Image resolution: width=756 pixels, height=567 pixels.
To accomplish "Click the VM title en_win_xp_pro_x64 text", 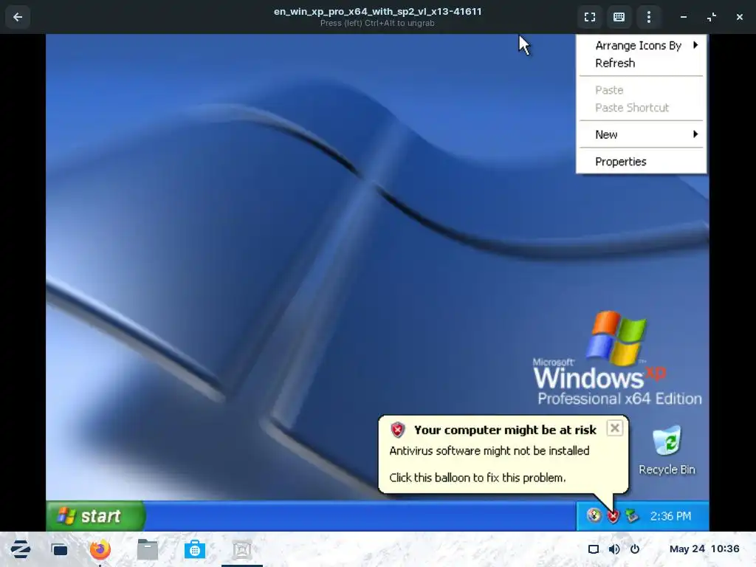I will point(377,12).
